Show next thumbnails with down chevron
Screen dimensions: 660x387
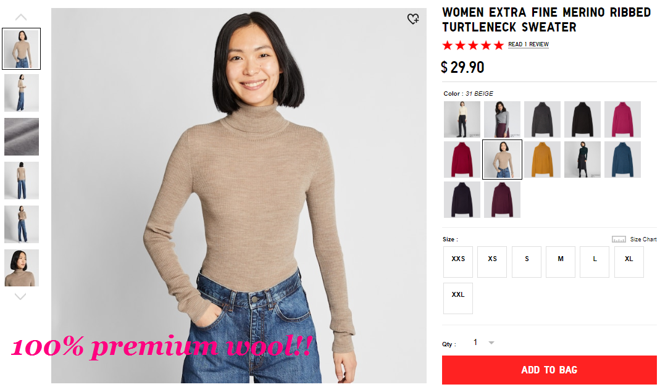20,296
